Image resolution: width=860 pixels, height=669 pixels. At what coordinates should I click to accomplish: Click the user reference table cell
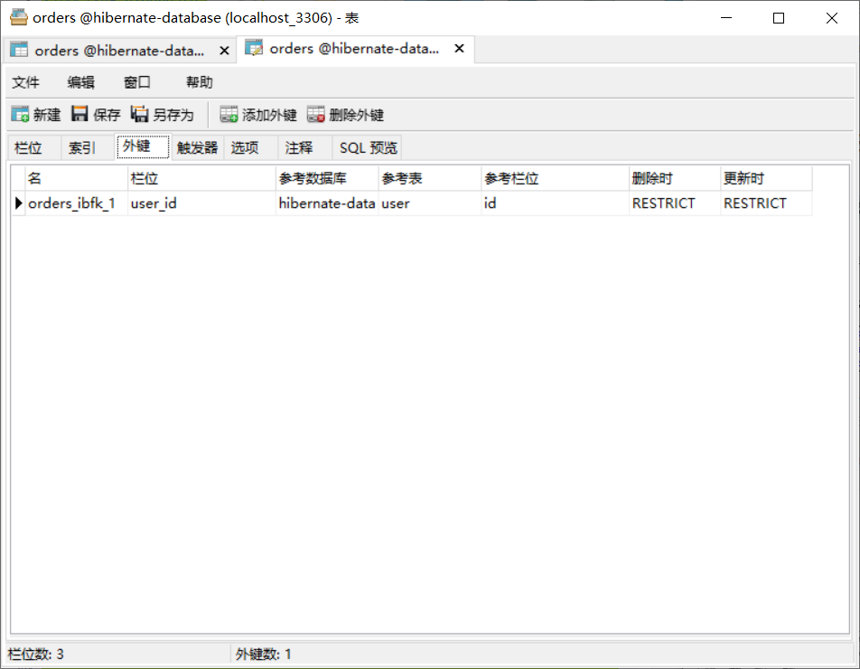tap(430, 203)
